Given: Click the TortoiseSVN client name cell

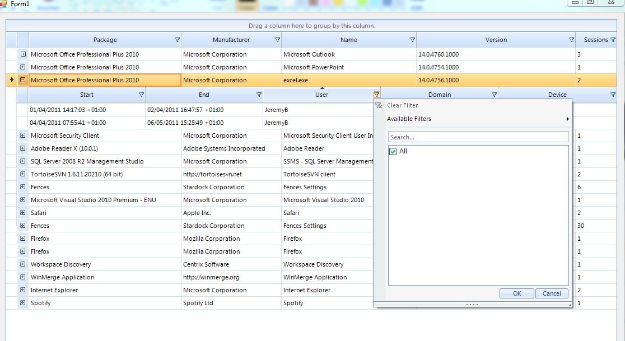Looking at the screenshot, I should click(x=328, y=174).
